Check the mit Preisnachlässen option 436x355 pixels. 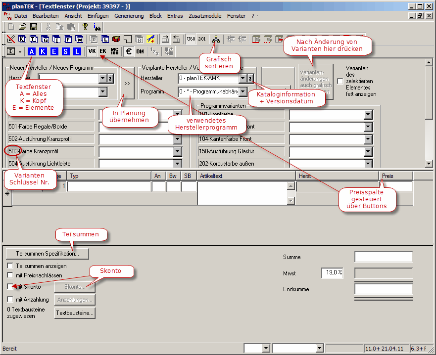click(x=10, y=275)
